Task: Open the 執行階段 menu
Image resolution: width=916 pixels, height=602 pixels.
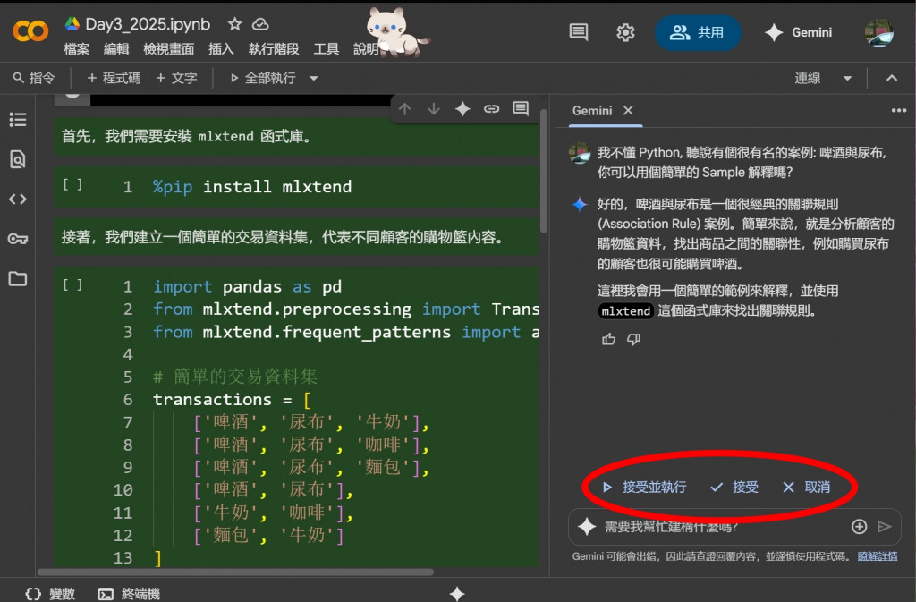Action: coord(274,49)
